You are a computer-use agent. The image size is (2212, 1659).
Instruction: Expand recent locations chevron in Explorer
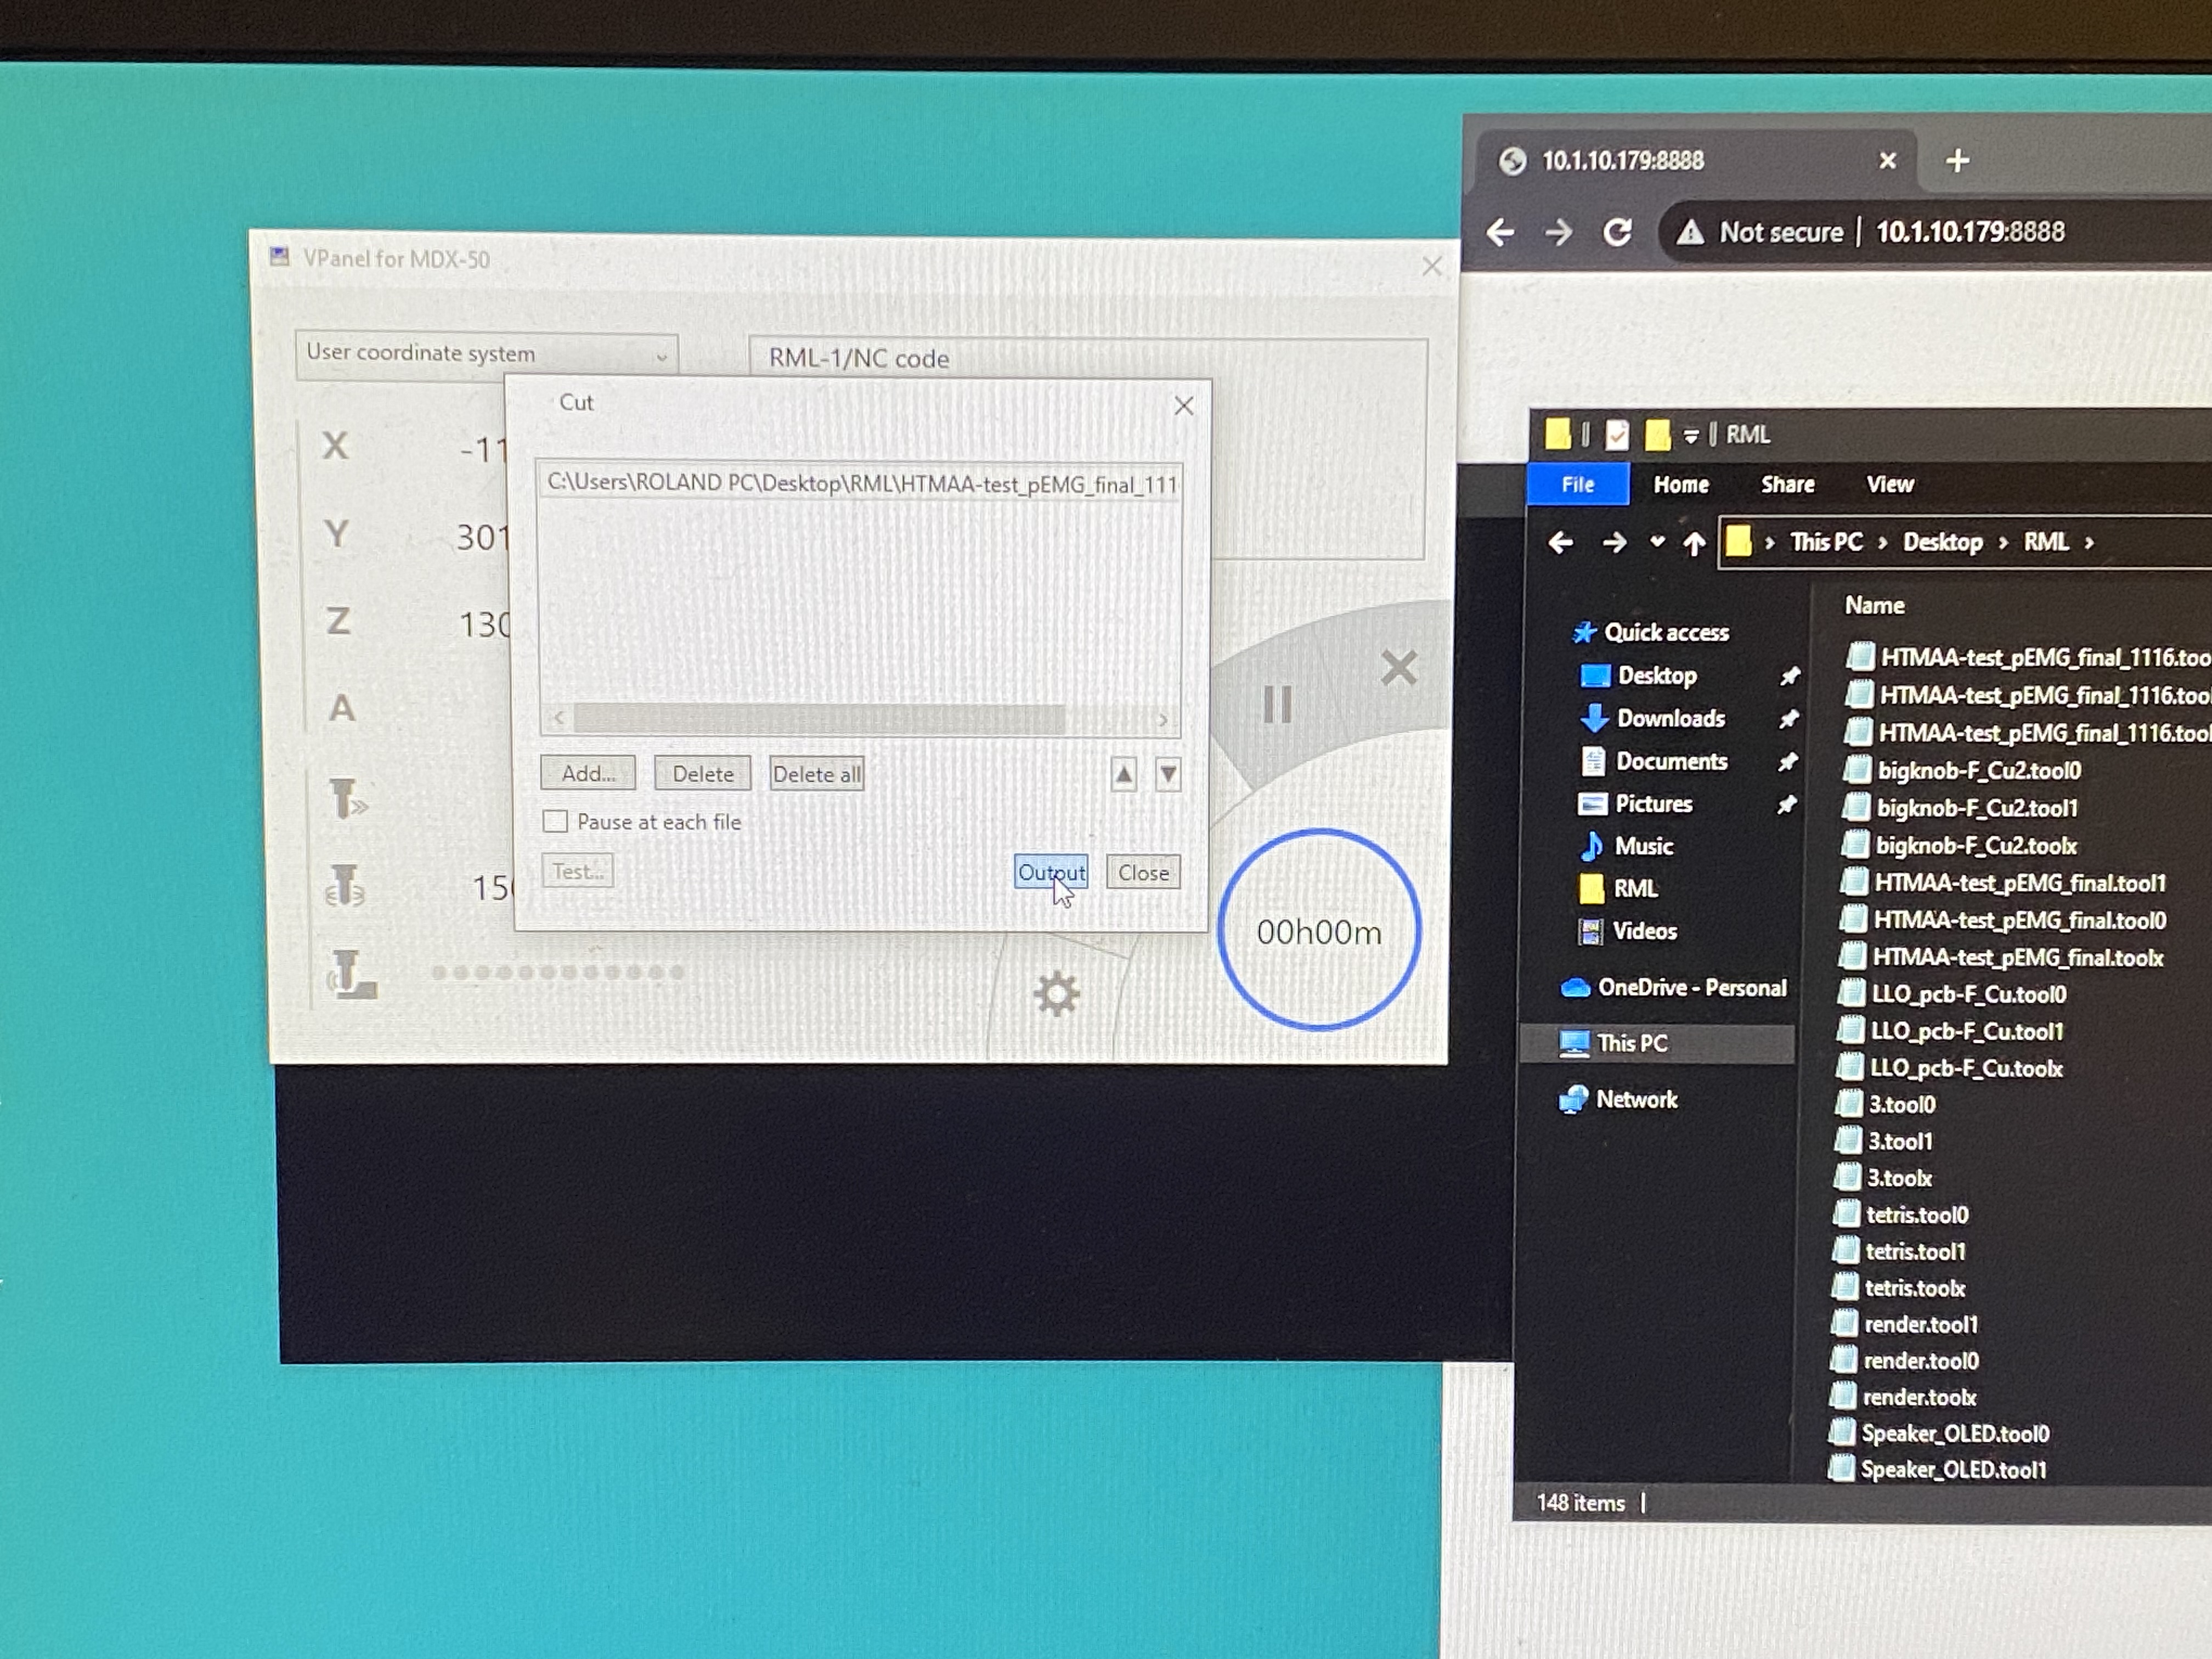(x=1657, y=542)
